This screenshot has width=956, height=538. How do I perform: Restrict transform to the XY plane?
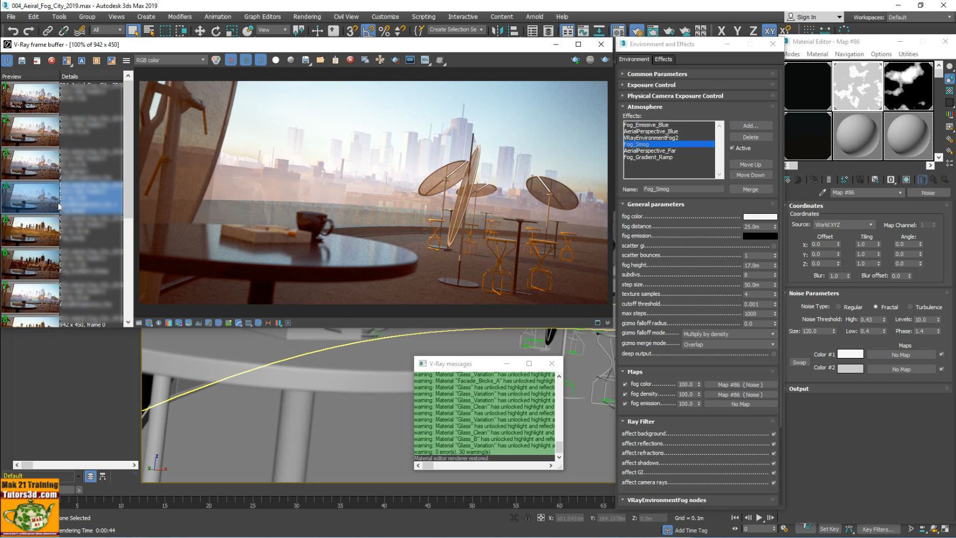pyautogui.click(x=769, y=31)
